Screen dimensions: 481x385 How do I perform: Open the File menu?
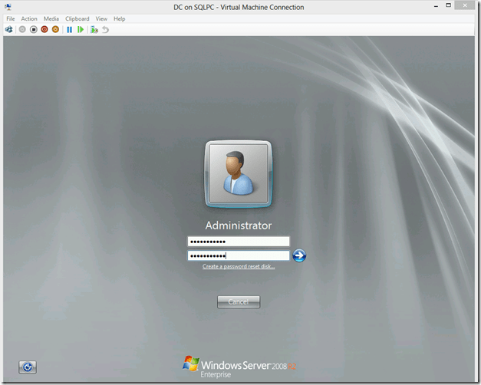pos(11,18)
